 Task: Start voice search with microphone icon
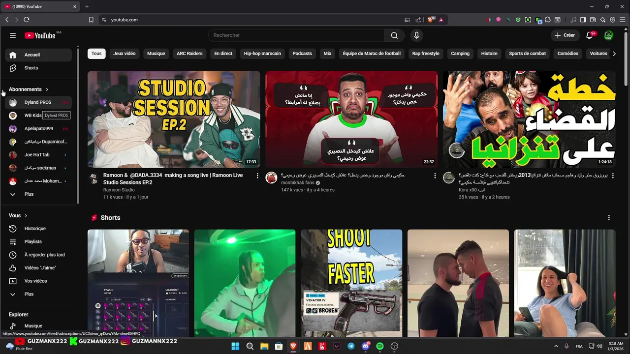(x=417, y=35)
